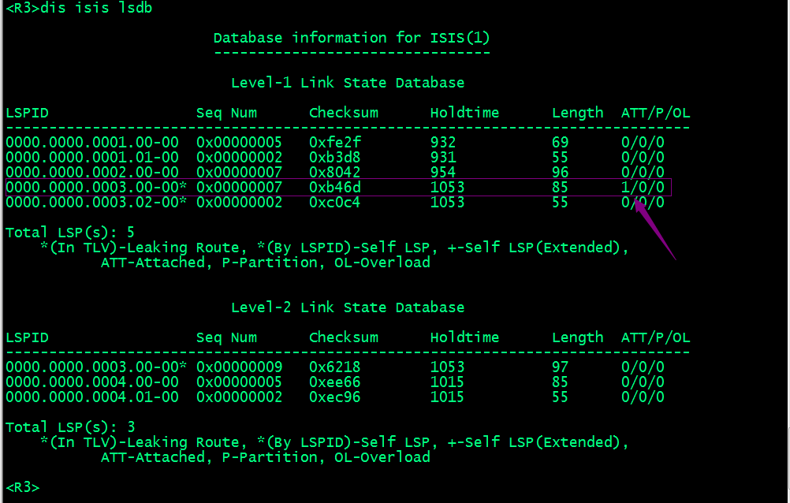Click sequence number 0x00000009 in Level-2
The image size is (790, 503).
coord(240,367)
